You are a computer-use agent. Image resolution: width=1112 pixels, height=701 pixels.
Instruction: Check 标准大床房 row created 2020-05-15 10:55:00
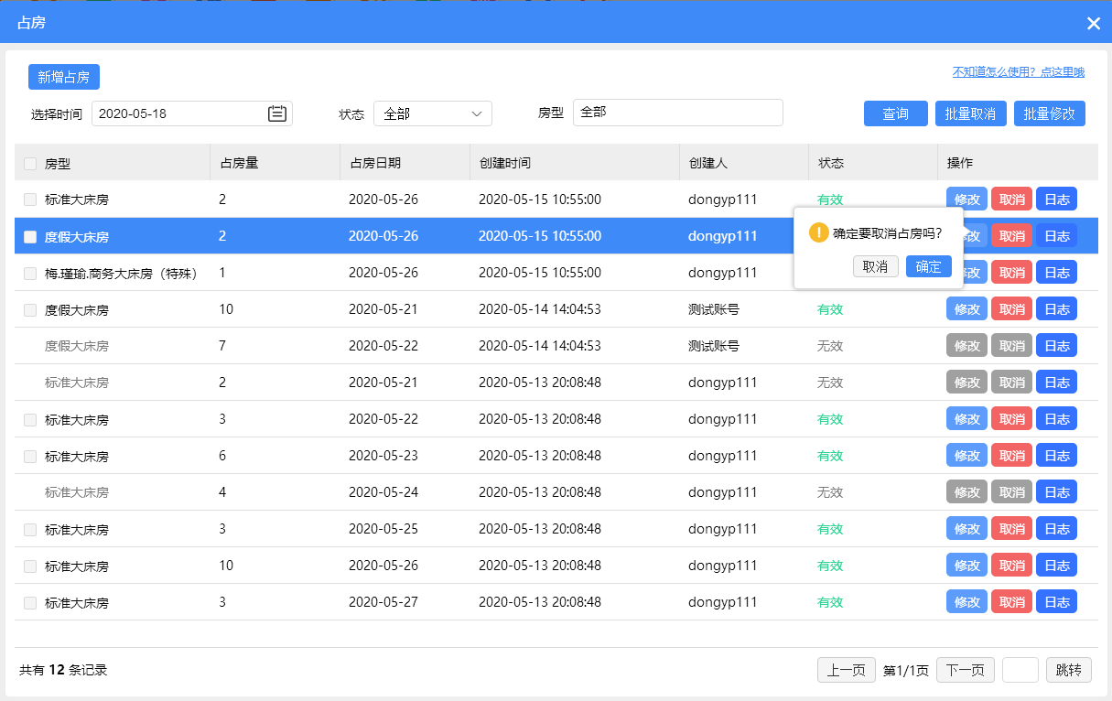(30, 199)
